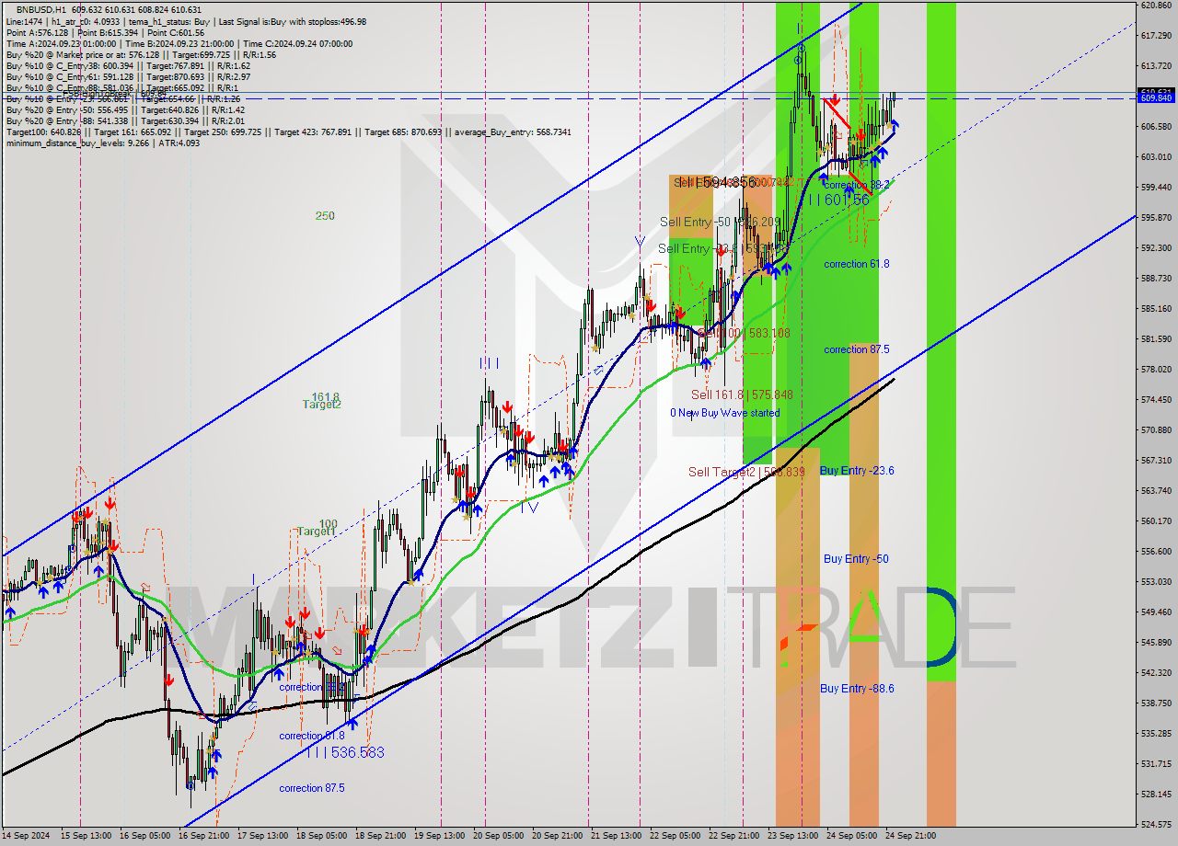Click the 524.575 price axis label
Image resolution: width=1178 pixels, height=846 pixels.
pyautogui.click(x=1156, y=823)
